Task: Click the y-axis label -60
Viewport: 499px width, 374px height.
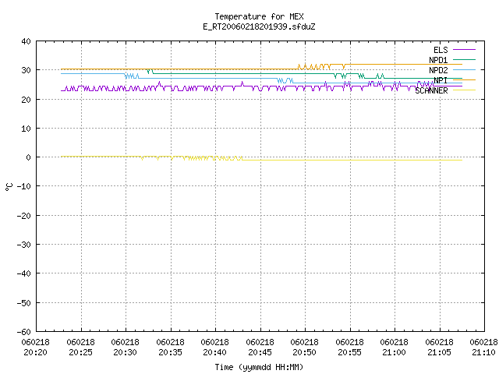Action: click(x=24, y=332)
